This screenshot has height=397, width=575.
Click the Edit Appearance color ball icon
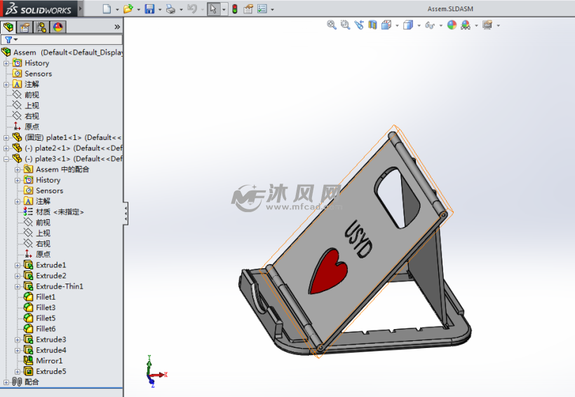point(452,25)
